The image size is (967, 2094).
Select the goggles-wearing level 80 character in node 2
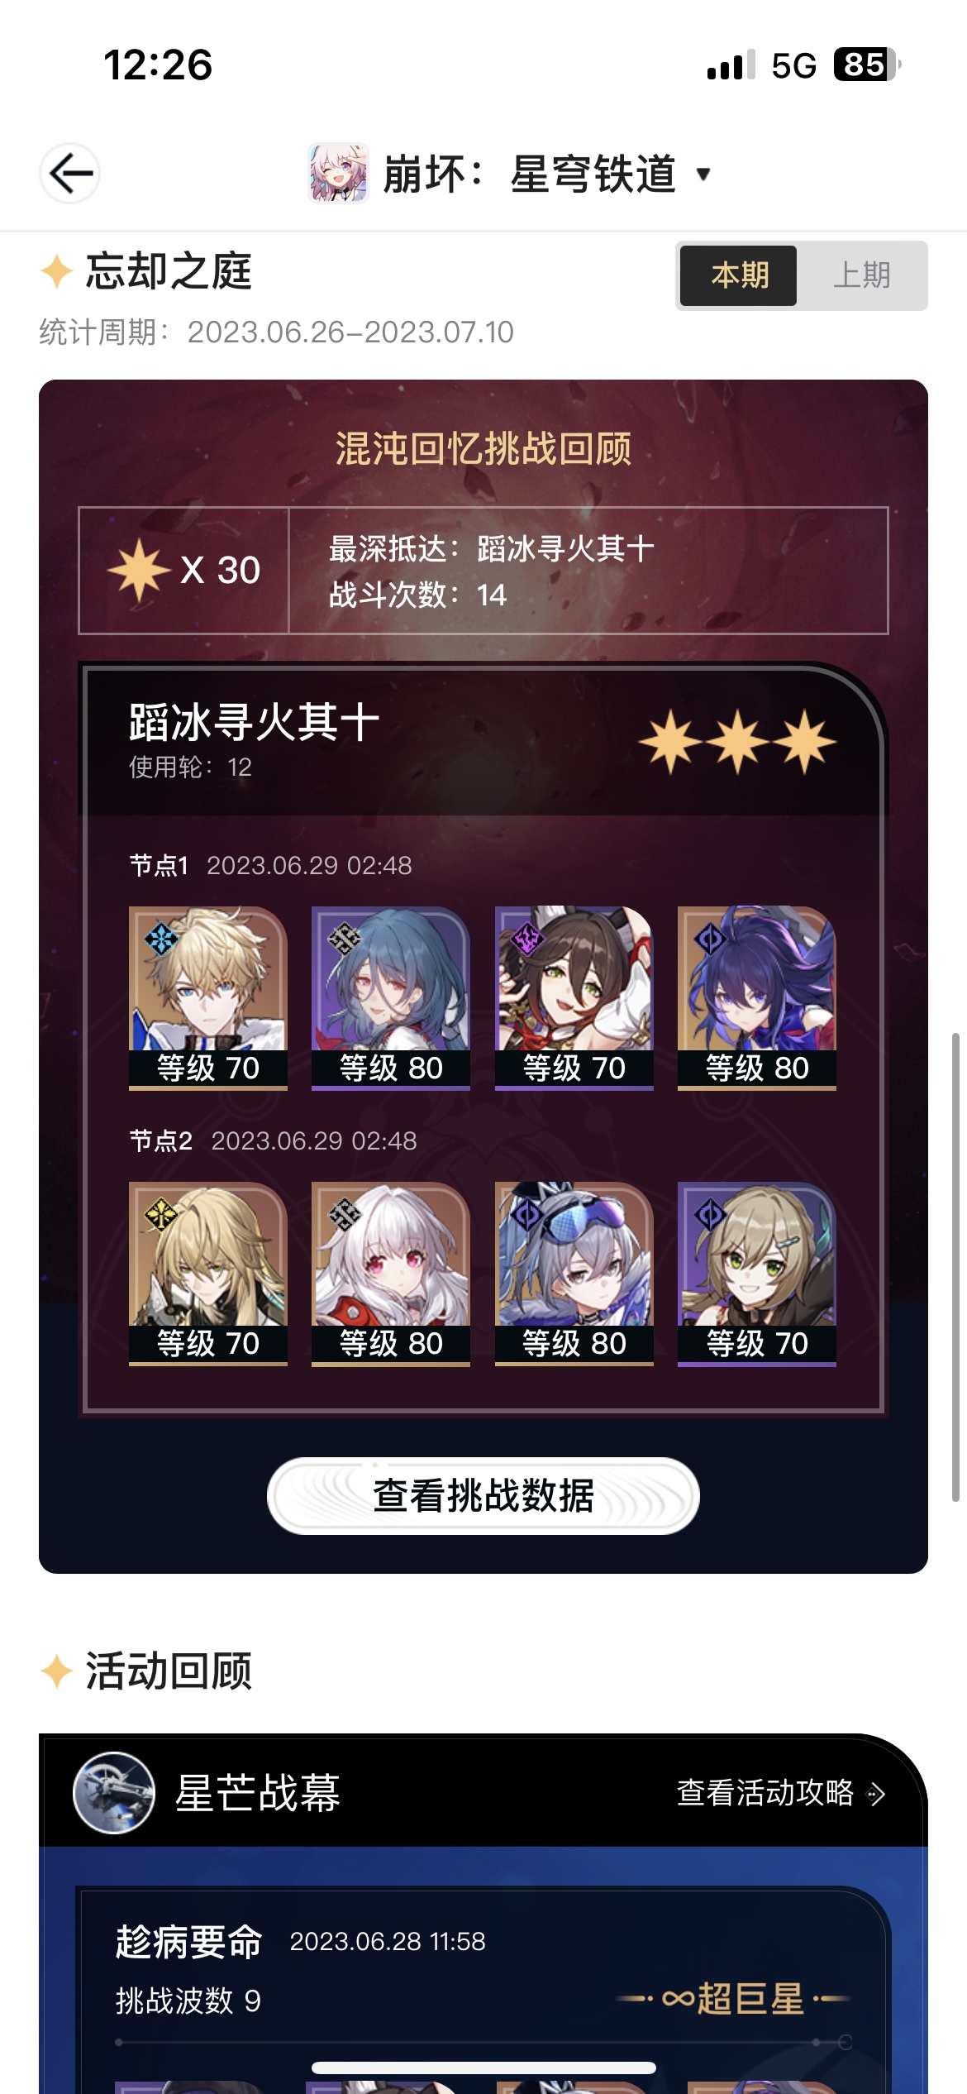[x=574, y=1274]
